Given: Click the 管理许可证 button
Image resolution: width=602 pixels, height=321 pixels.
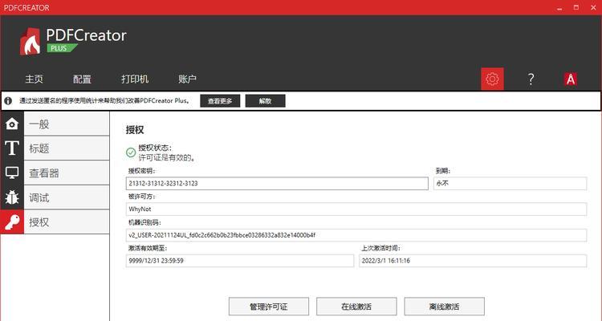Looking at the screenshot, I should [269, 307].
